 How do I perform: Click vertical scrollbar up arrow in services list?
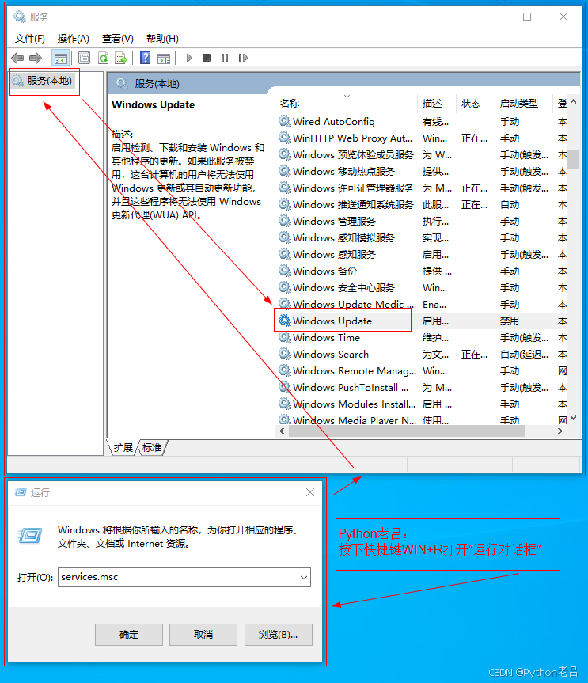(574, 102)
